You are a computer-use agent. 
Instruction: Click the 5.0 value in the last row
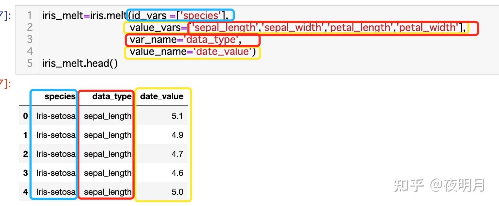177,192
